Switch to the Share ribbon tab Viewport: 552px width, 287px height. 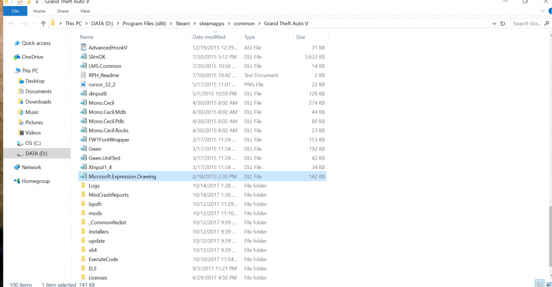click(x=63, y=11)
